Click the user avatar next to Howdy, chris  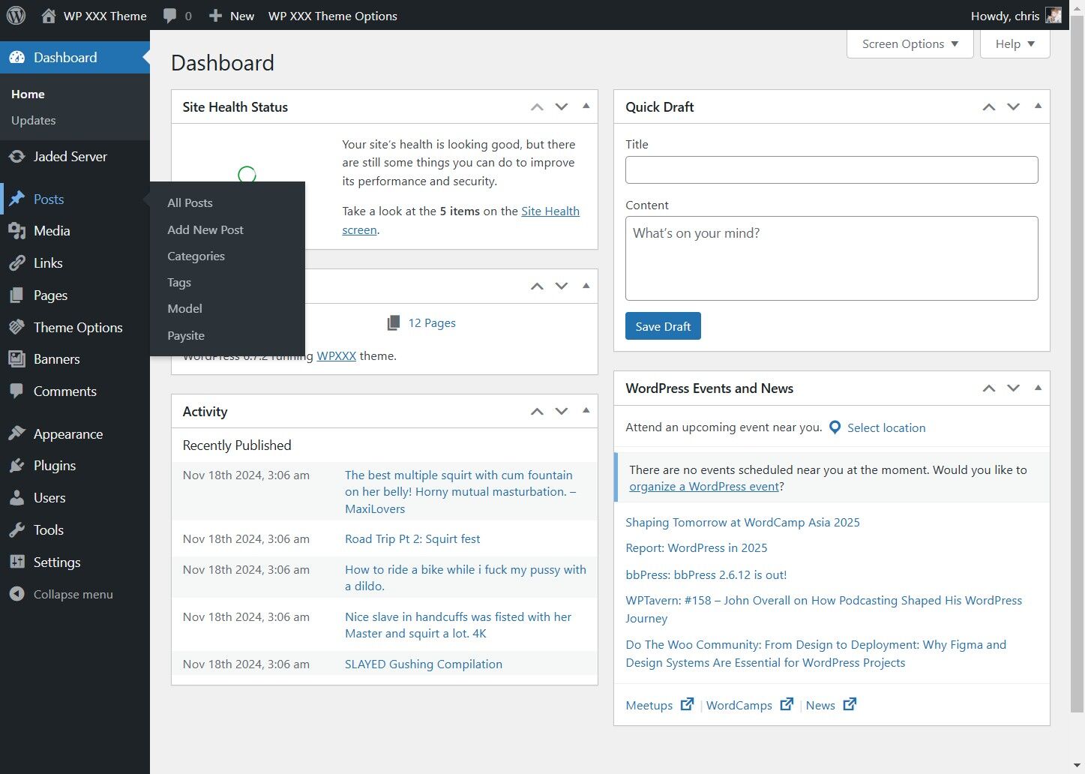(1054, 16)
